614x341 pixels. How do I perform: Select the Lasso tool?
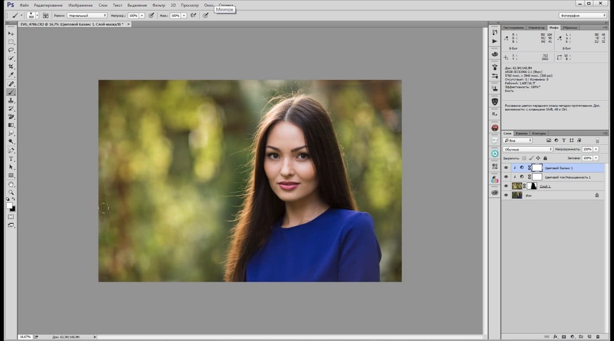[x=11, y=50]
